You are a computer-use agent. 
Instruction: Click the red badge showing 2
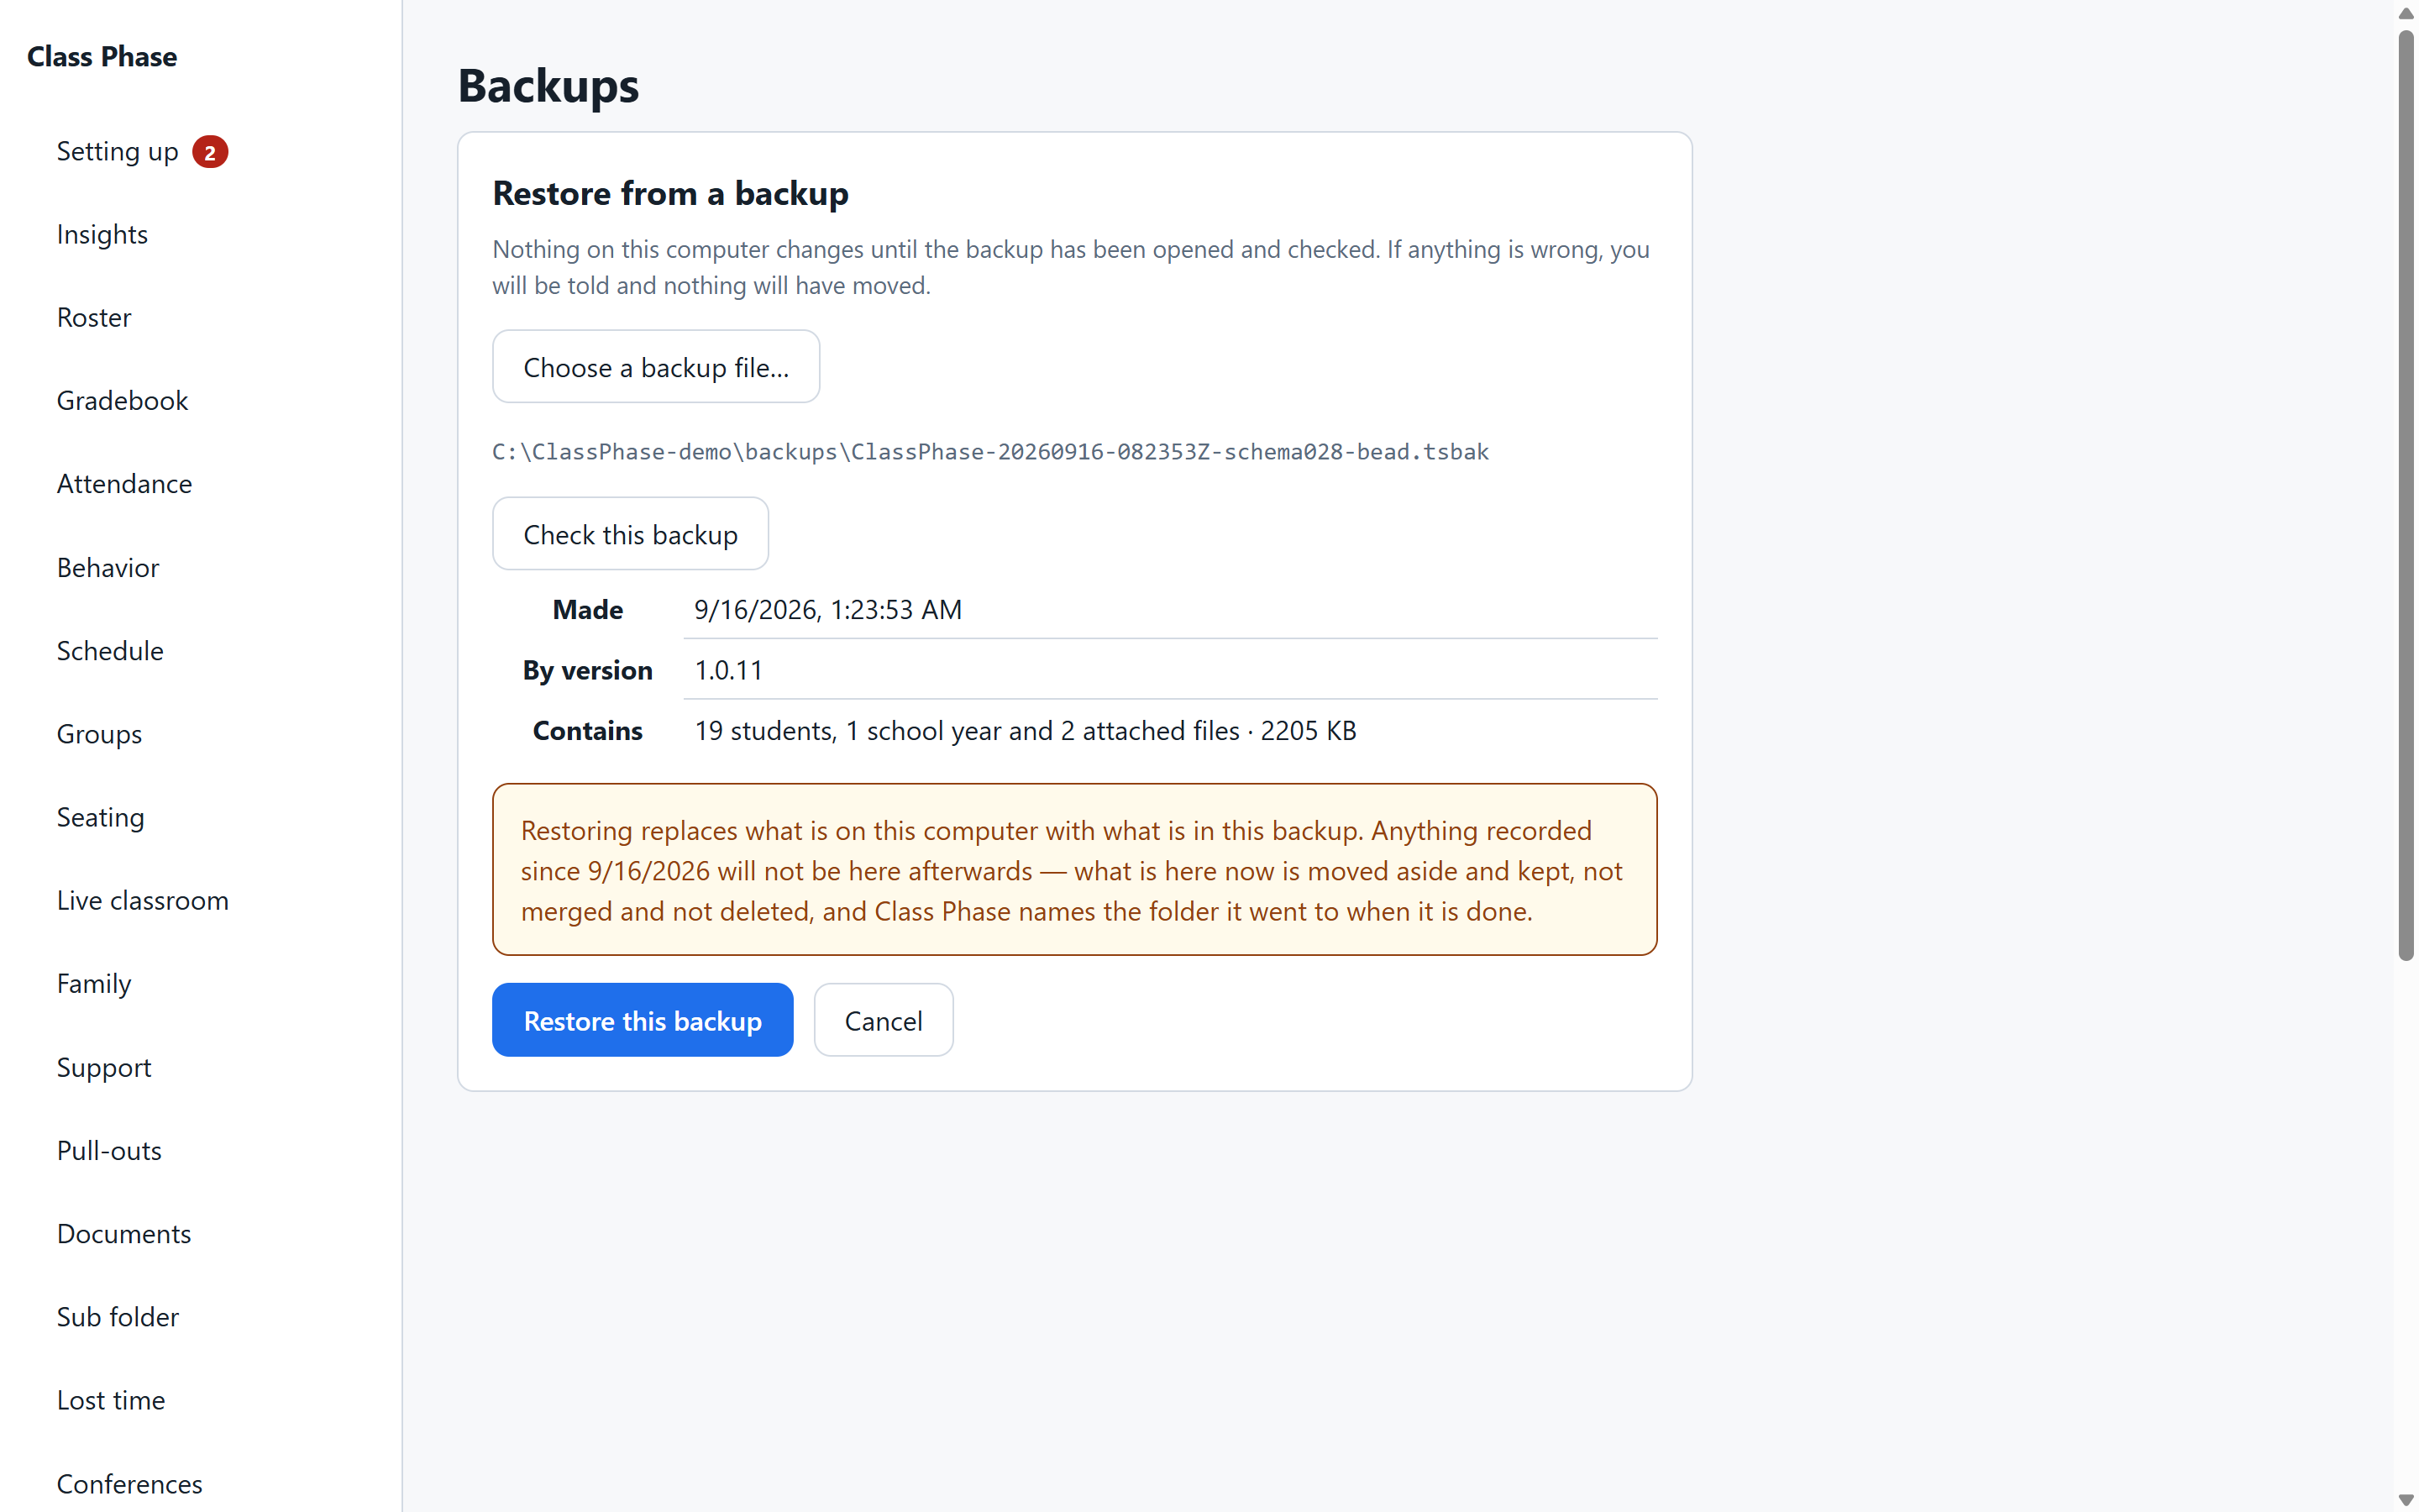coord(210,152)
